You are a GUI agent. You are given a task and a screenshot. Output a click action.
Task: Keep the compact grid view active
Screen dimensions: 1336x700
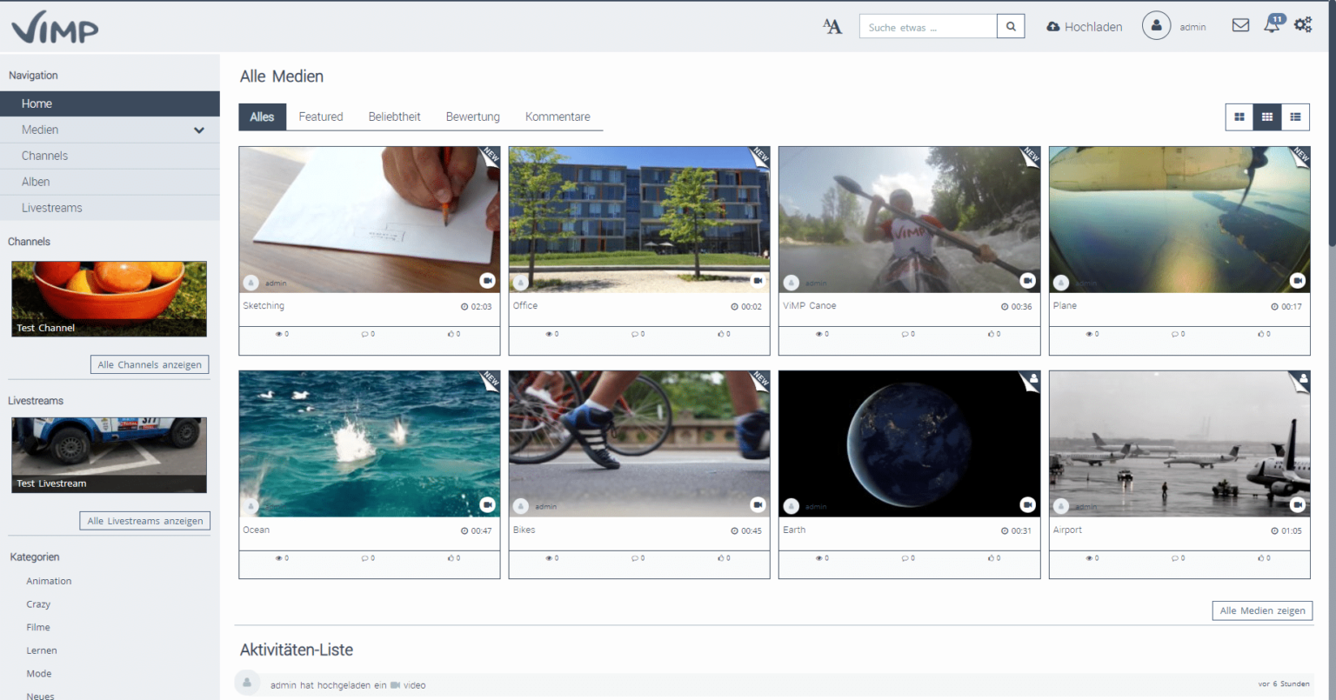[1266, 117]
